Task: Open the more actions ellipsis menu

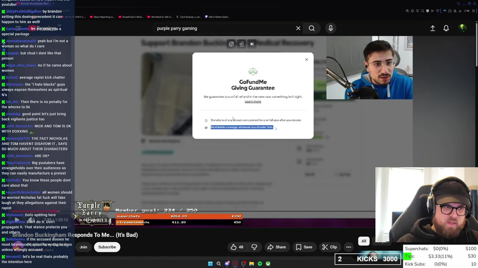Action: (x=348, y=247)
